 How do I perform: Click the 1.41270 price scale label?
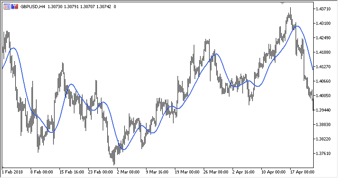tap(323, 67)
